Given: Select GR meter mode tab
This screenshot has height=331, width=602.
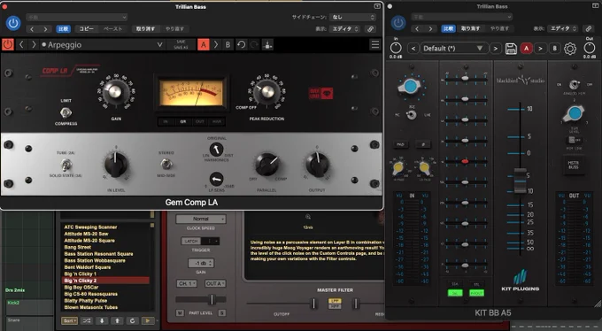Looking at the screenshot, I should coord(183,122).
